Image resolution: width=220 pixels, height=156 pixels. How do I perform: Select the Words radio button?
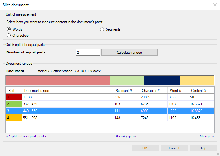click(9, 29)
